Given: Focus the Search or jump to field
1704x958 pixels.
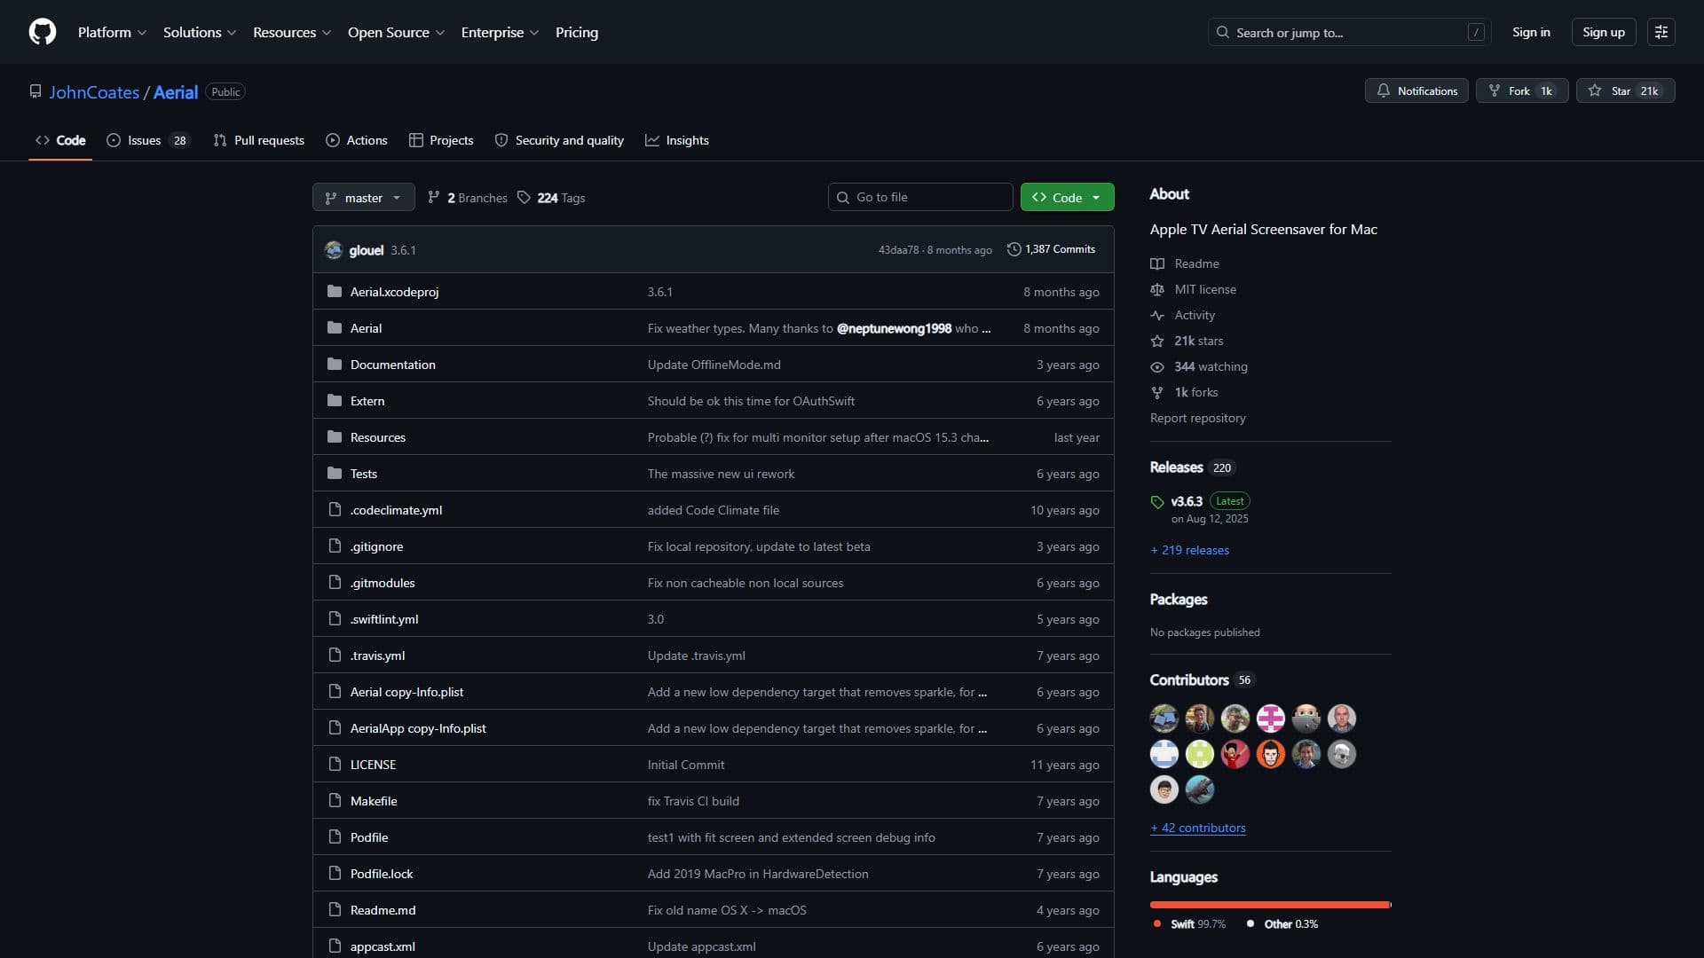Looking at the screenshot, I should (x=1349, y=32).
